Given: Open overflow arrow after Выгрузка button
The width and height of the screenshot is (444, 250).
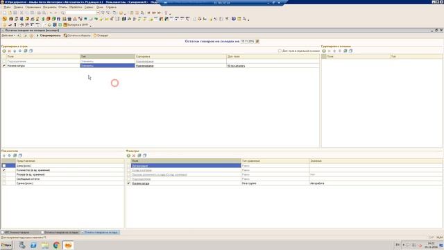Looking at the screenshot, I should tap(91, 25).
